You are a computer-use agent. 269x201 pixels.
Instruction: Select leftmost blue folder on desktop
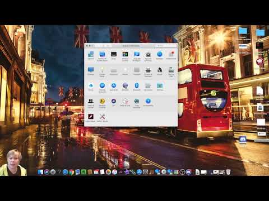[243, 31]
